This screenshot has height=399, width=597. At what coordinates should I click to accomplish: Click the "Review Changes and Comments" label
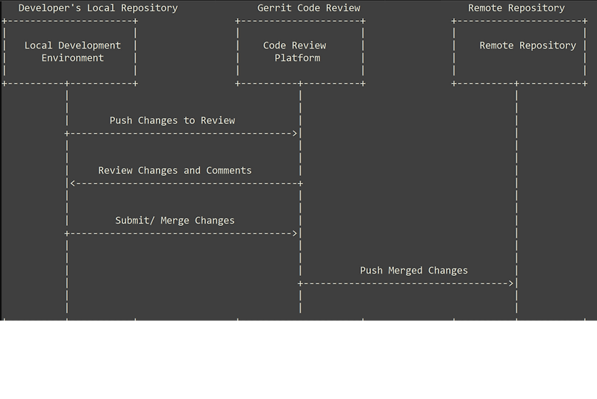tap(175, 170)
